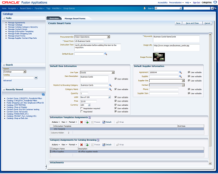The width and height of the screenshot is (218, 174).
Task: Open the Currency dropdown
Action: [89, 105]
